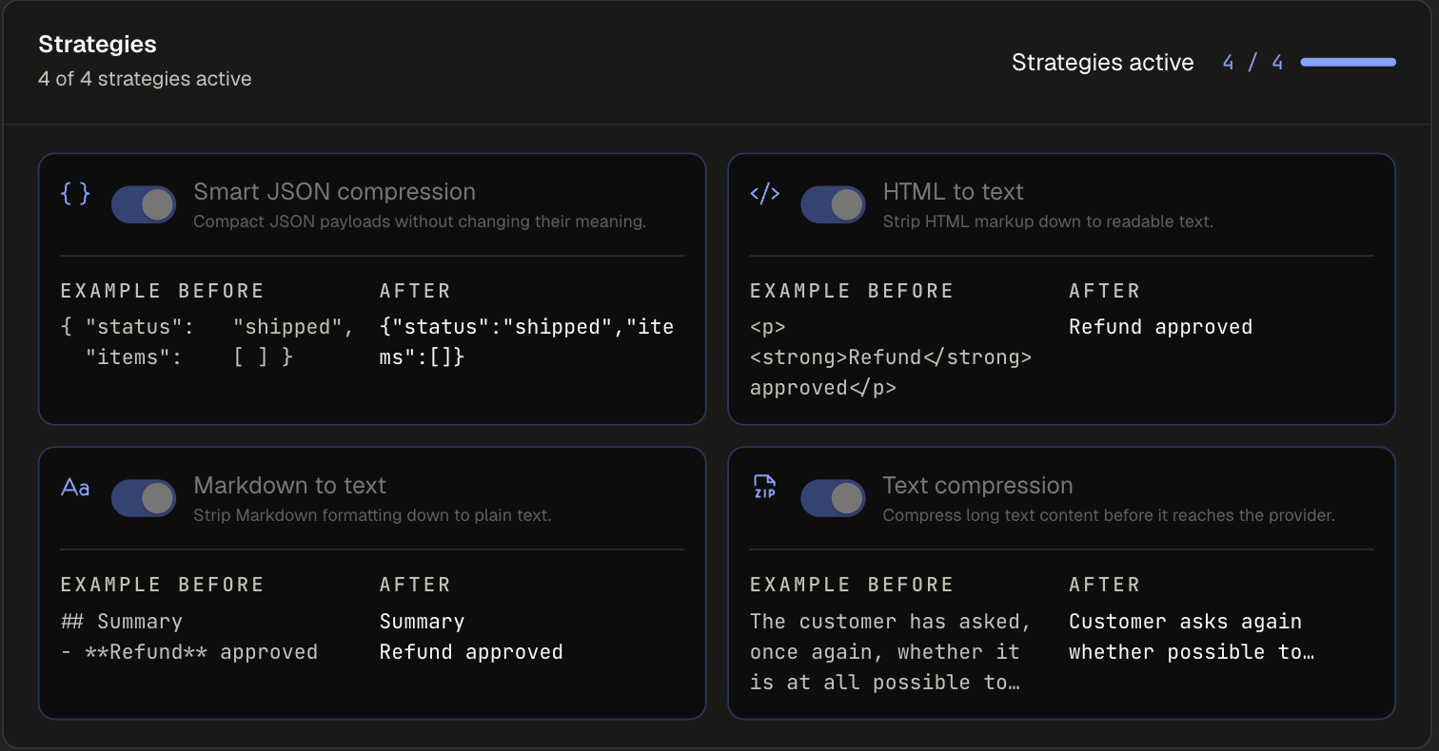1439x751 pixels.
Task: Click the "Customer asks again whether possible to…" output
Action: pos(1192,637)
